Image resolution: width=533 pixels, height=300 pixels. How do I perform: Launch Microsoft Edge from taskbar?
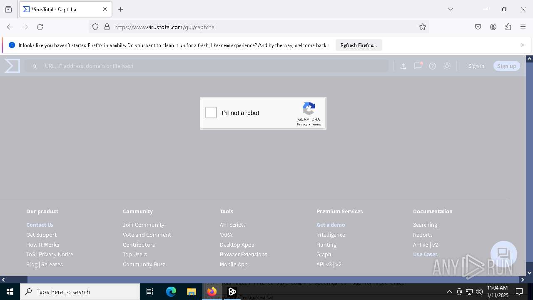point(171,292)
